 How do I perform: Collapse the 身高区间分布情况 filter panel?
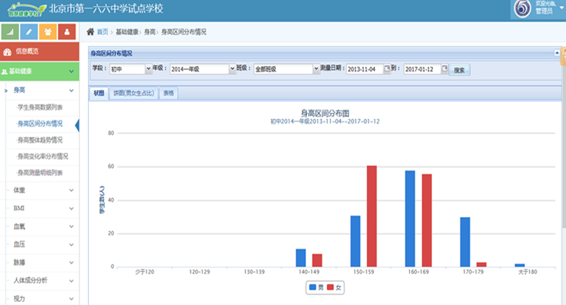(x=557, y=53)
